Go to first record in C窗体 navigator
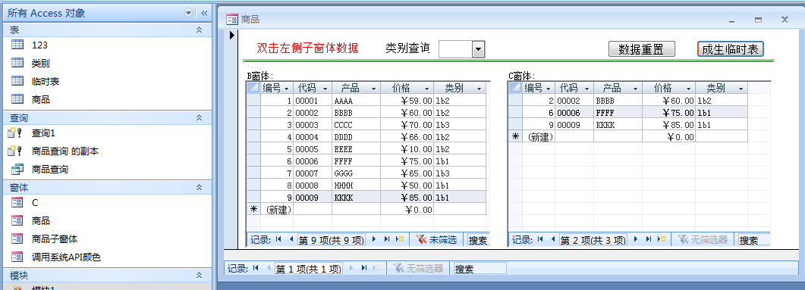Image resolution: width=805 pixels, height=290 pixels. point(541,239)
